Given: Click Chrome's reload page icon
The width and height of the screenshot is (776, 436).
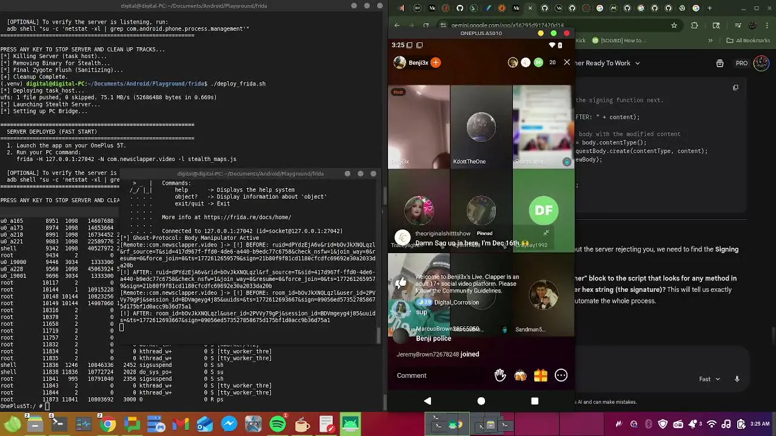Looking at the screenshot, I should (x=426, y=25).
